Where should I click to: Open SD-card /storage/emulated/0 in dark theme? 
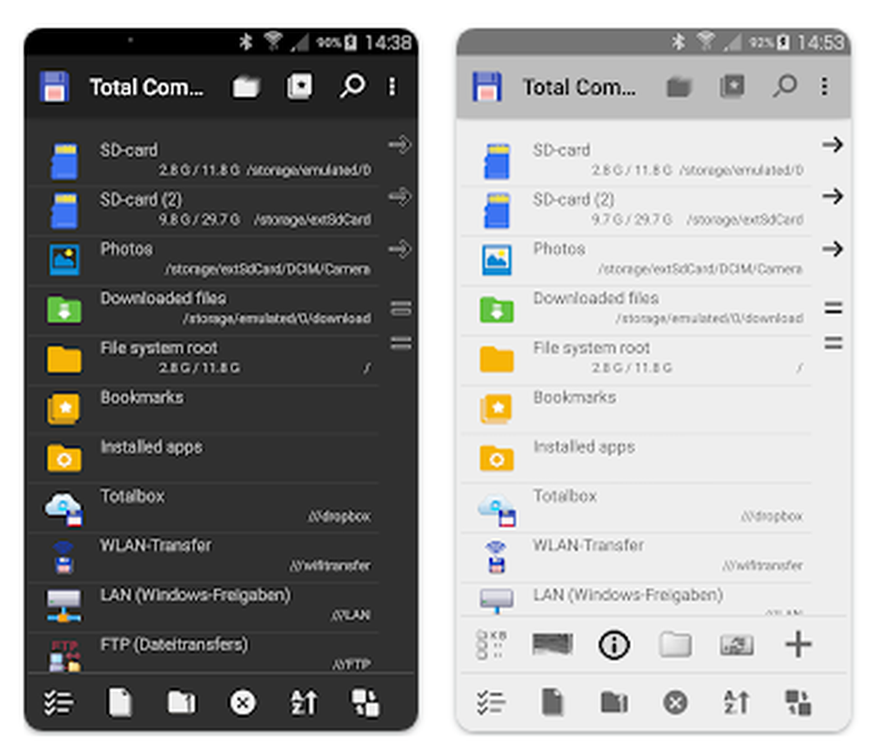click(x=204, y=160)
